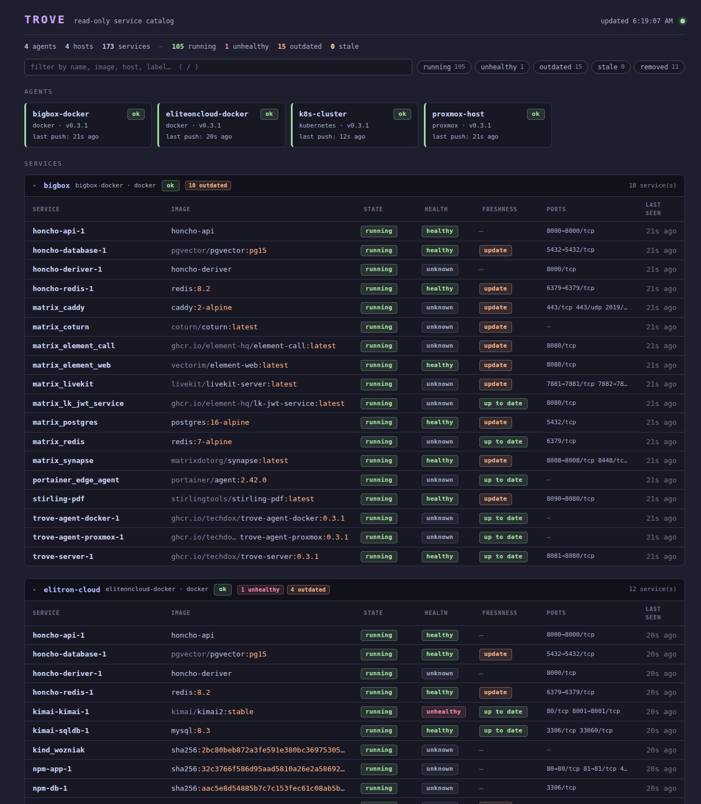Select the matrix_synapse service name
Viewport: 701px width, 804px height.
pyautogui.click(x=63, y=461)
